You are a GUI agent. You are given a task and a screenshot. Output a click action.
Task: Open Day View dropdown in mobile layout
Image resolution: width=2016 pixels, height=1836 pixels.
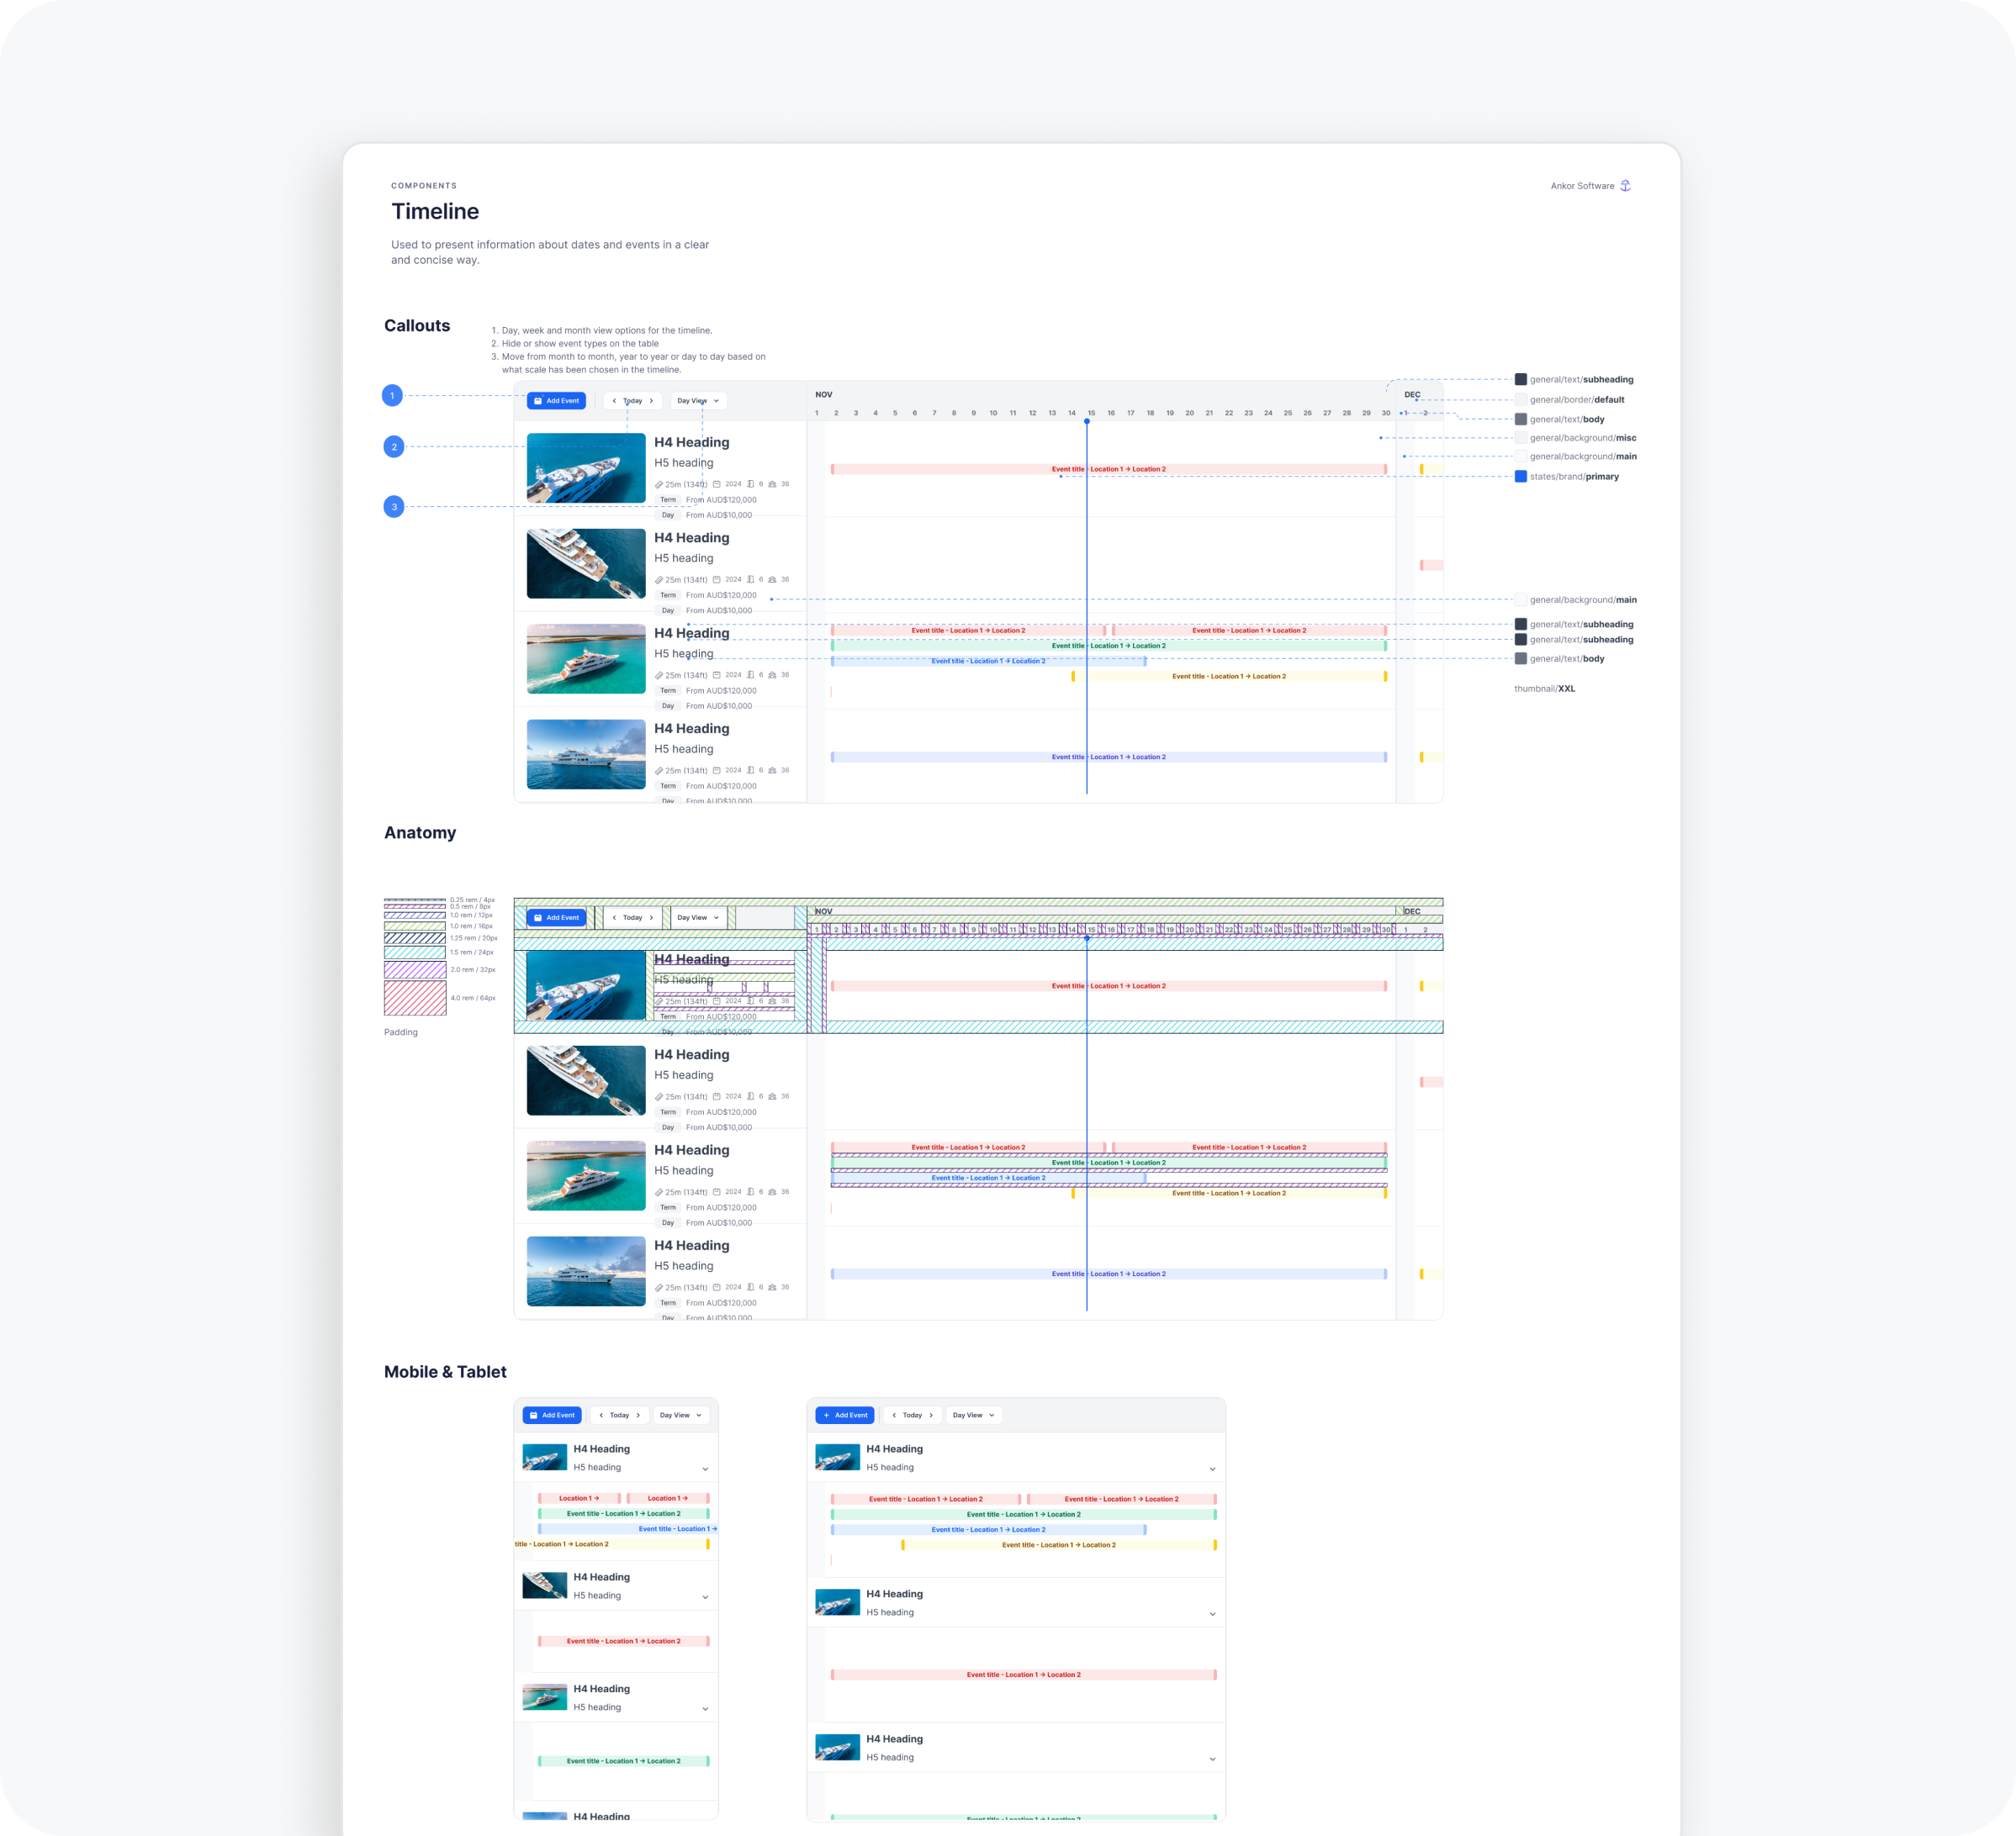pyautogui.click(x=681, y=1415)
